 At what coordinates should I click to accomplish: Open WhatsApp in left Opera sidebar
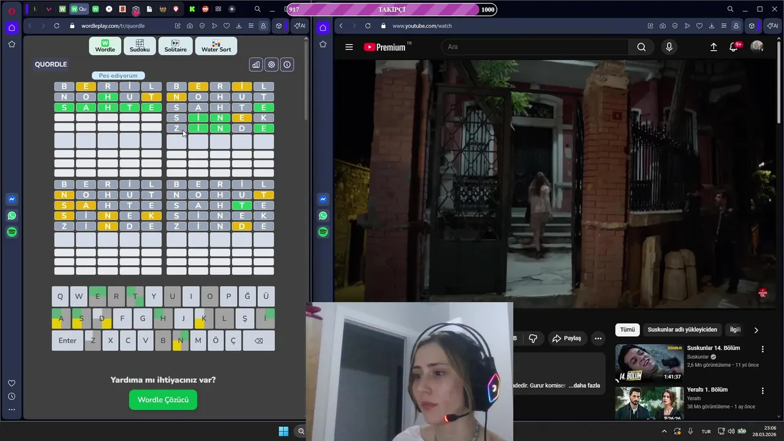[12, 216]
